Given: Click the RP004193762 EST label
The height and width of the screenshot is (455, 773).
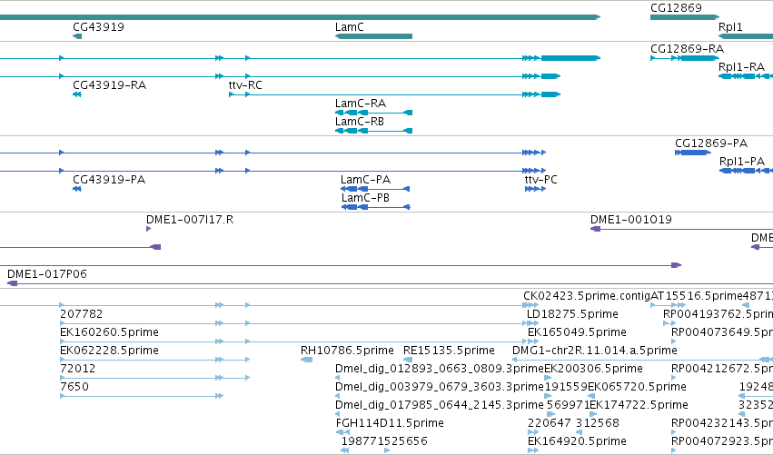Looking at the screenshot, I should pyautogui.click(x=718, y=314).
